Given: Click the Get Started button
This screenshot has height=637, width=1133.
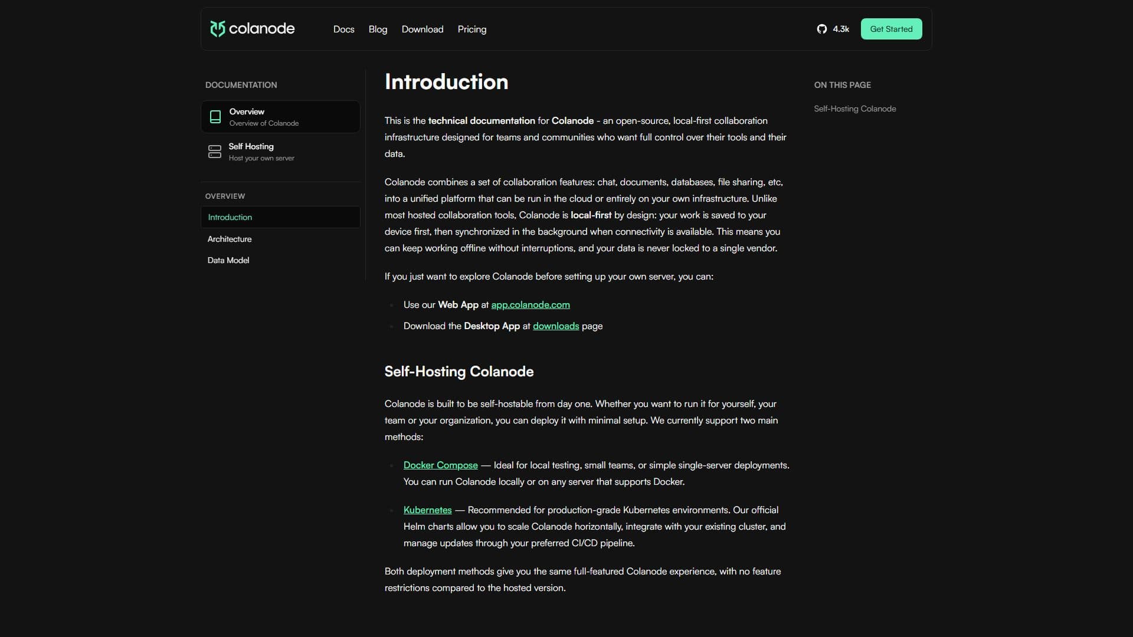Looking at the screenshot, I should coord(891,29).
